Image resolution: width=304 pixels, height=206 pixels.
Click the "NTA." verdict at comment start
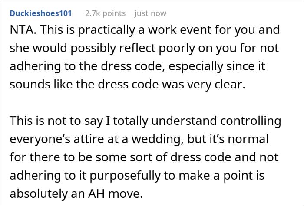click(23, 30)
